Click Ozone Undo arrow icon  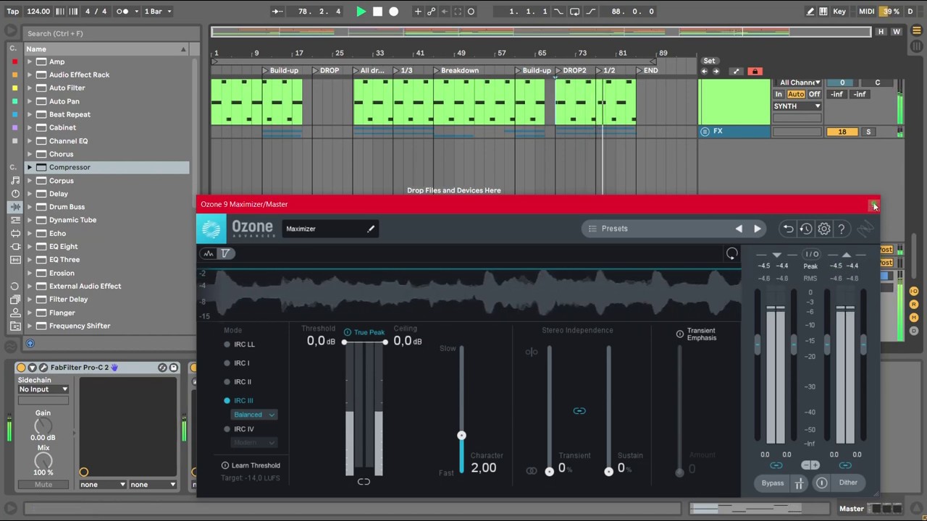[x=788, y=229]
